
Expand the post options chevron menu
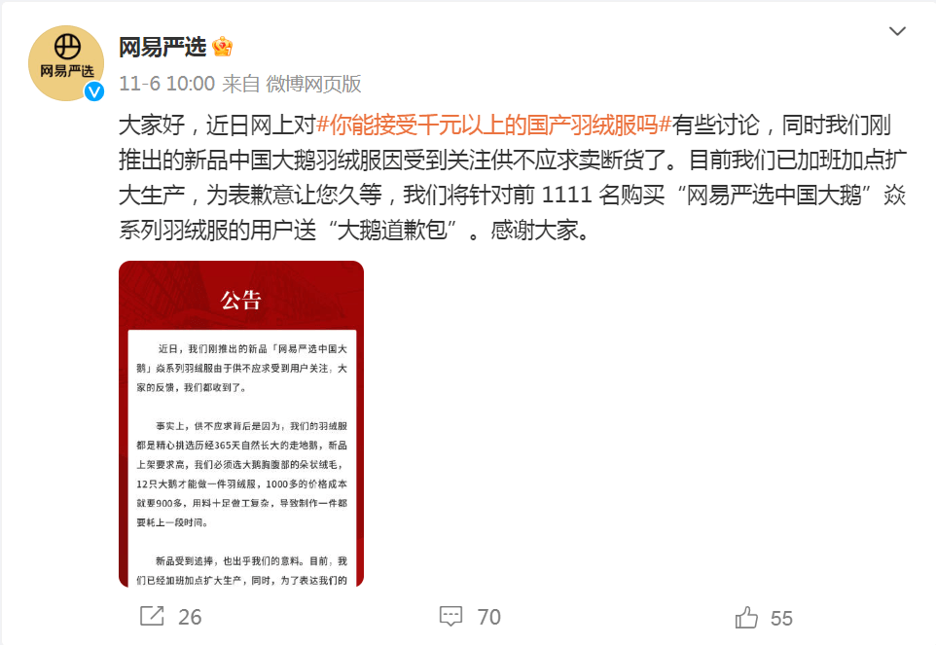(897, 31)
